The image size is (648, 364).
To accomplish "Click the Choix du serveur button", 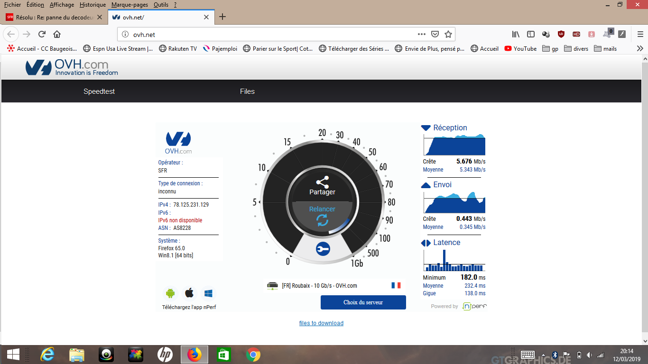I will coord(363,302).
